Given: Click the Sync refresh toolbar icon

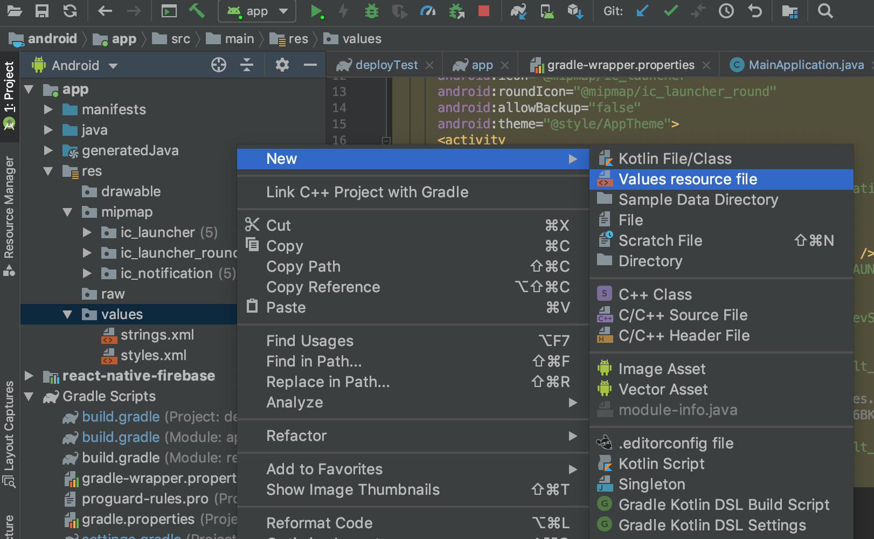Looking at the screenshot, I should [70, 10].
